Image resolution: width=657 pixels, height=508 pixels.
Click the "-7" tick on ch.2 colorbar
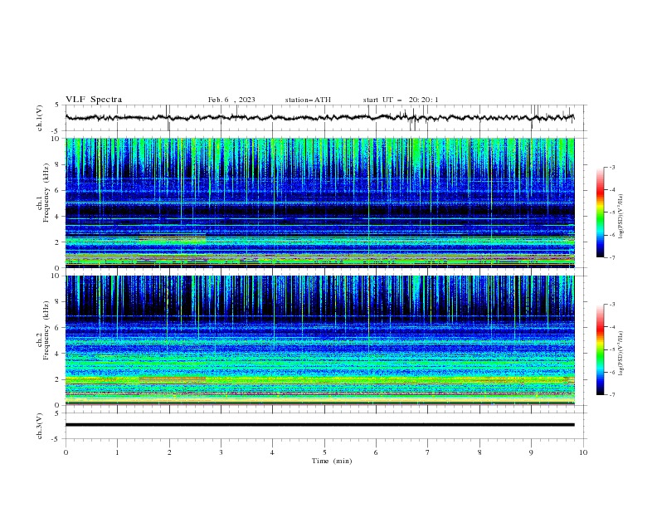pyautogui.click(x=612, y=395)
